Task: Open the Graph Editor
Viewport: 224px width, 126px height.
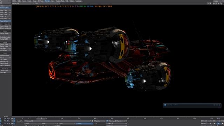Action: [6, 13]
